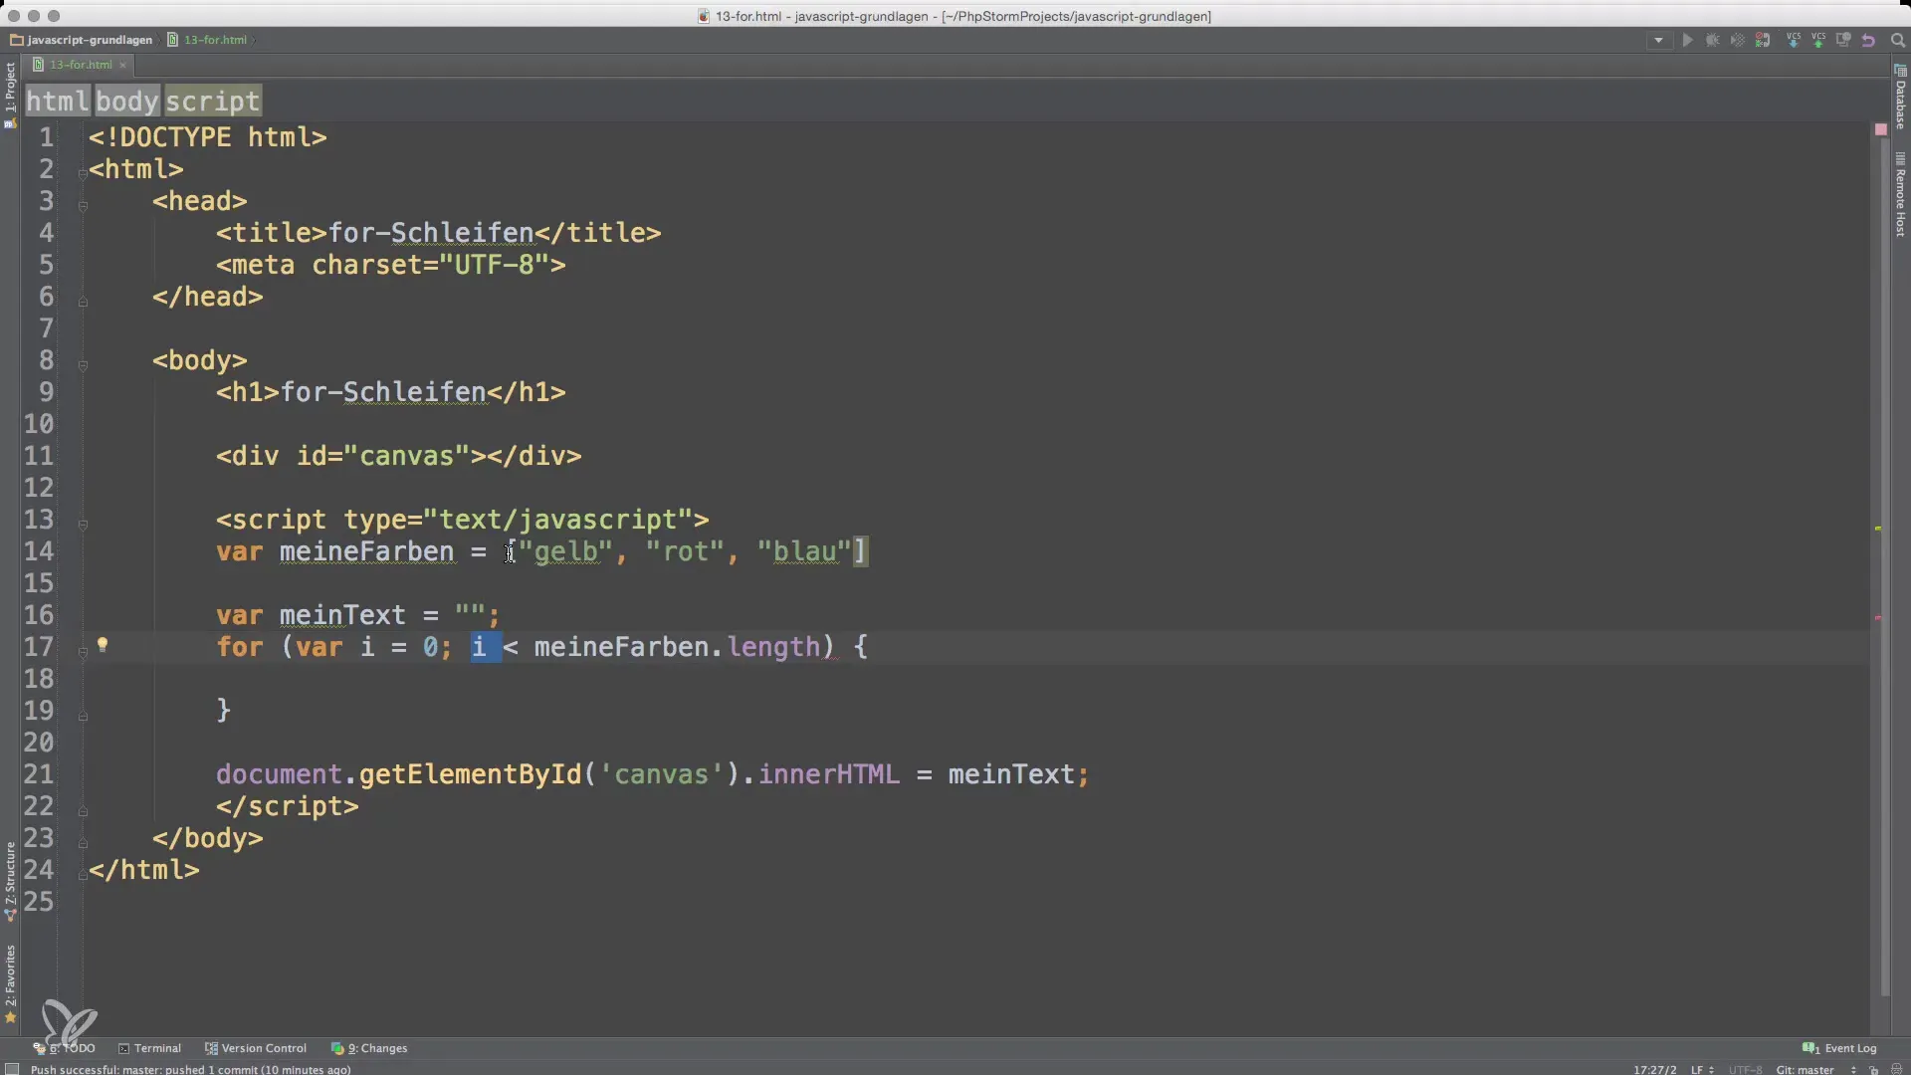This screenshot has height=1075, width=1911.
Task: Jump to the red error marker in stripe
Action: 1878,618
